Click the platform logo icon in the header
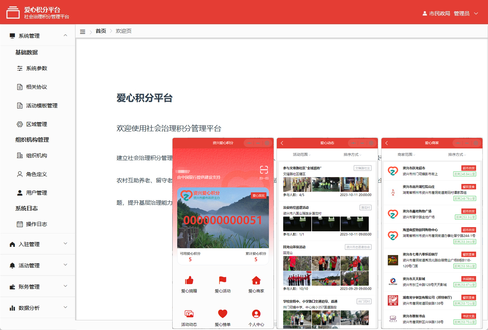 click(13, 12)
